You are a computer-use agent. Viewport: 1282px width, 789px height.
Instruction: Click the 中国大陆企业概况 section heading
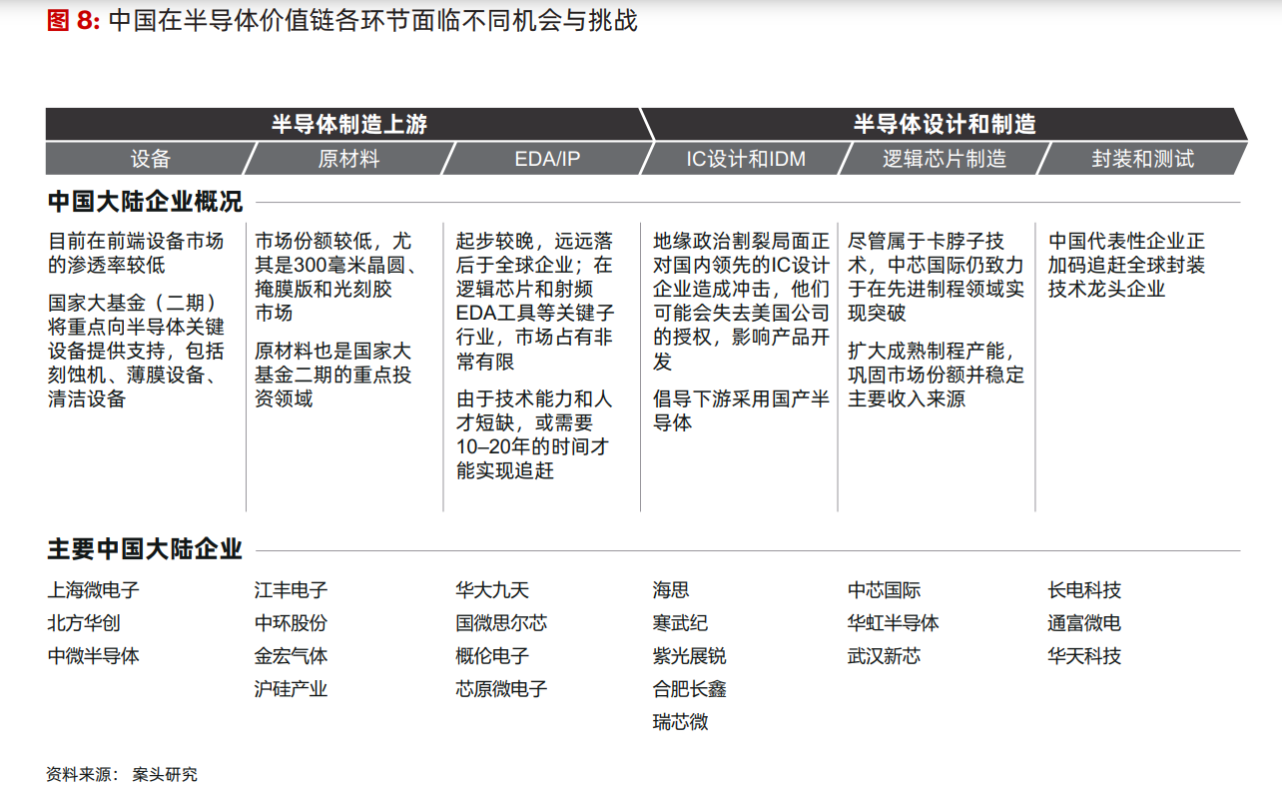coord(145,202)
